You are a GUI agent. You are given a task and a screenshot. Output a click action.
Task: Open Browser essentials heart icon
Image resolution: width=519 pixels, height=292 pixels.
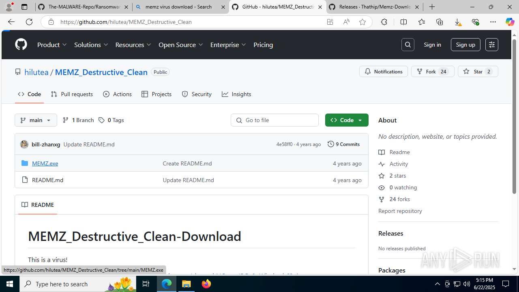coord(476,22)
